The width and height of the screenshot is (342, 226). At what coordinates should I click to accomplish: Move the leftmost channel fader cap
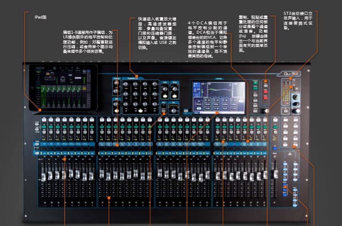(x=44, y=177)
